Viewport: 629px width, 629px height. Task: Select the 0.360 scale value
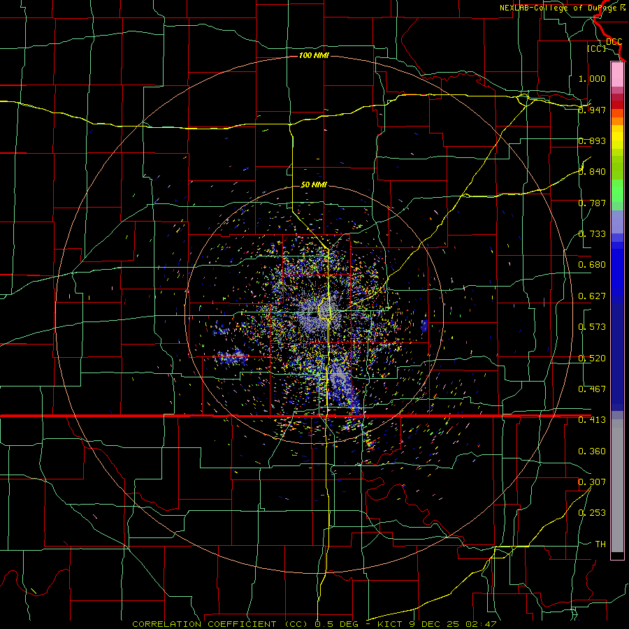coord(592,451)
